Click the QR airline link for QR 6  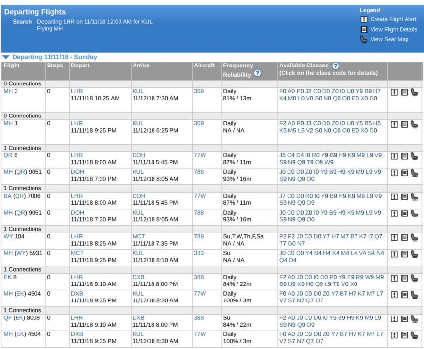click(x=8, y=155)
